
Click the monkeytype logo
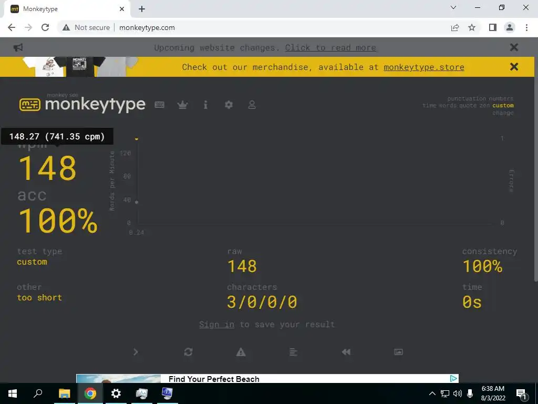pos(82,104)
